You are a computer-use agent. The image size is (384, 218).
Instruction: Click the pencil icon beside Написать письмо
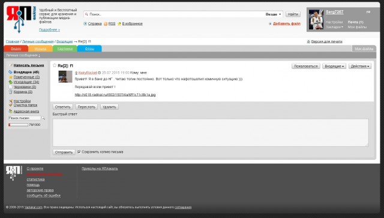(11, 65)
